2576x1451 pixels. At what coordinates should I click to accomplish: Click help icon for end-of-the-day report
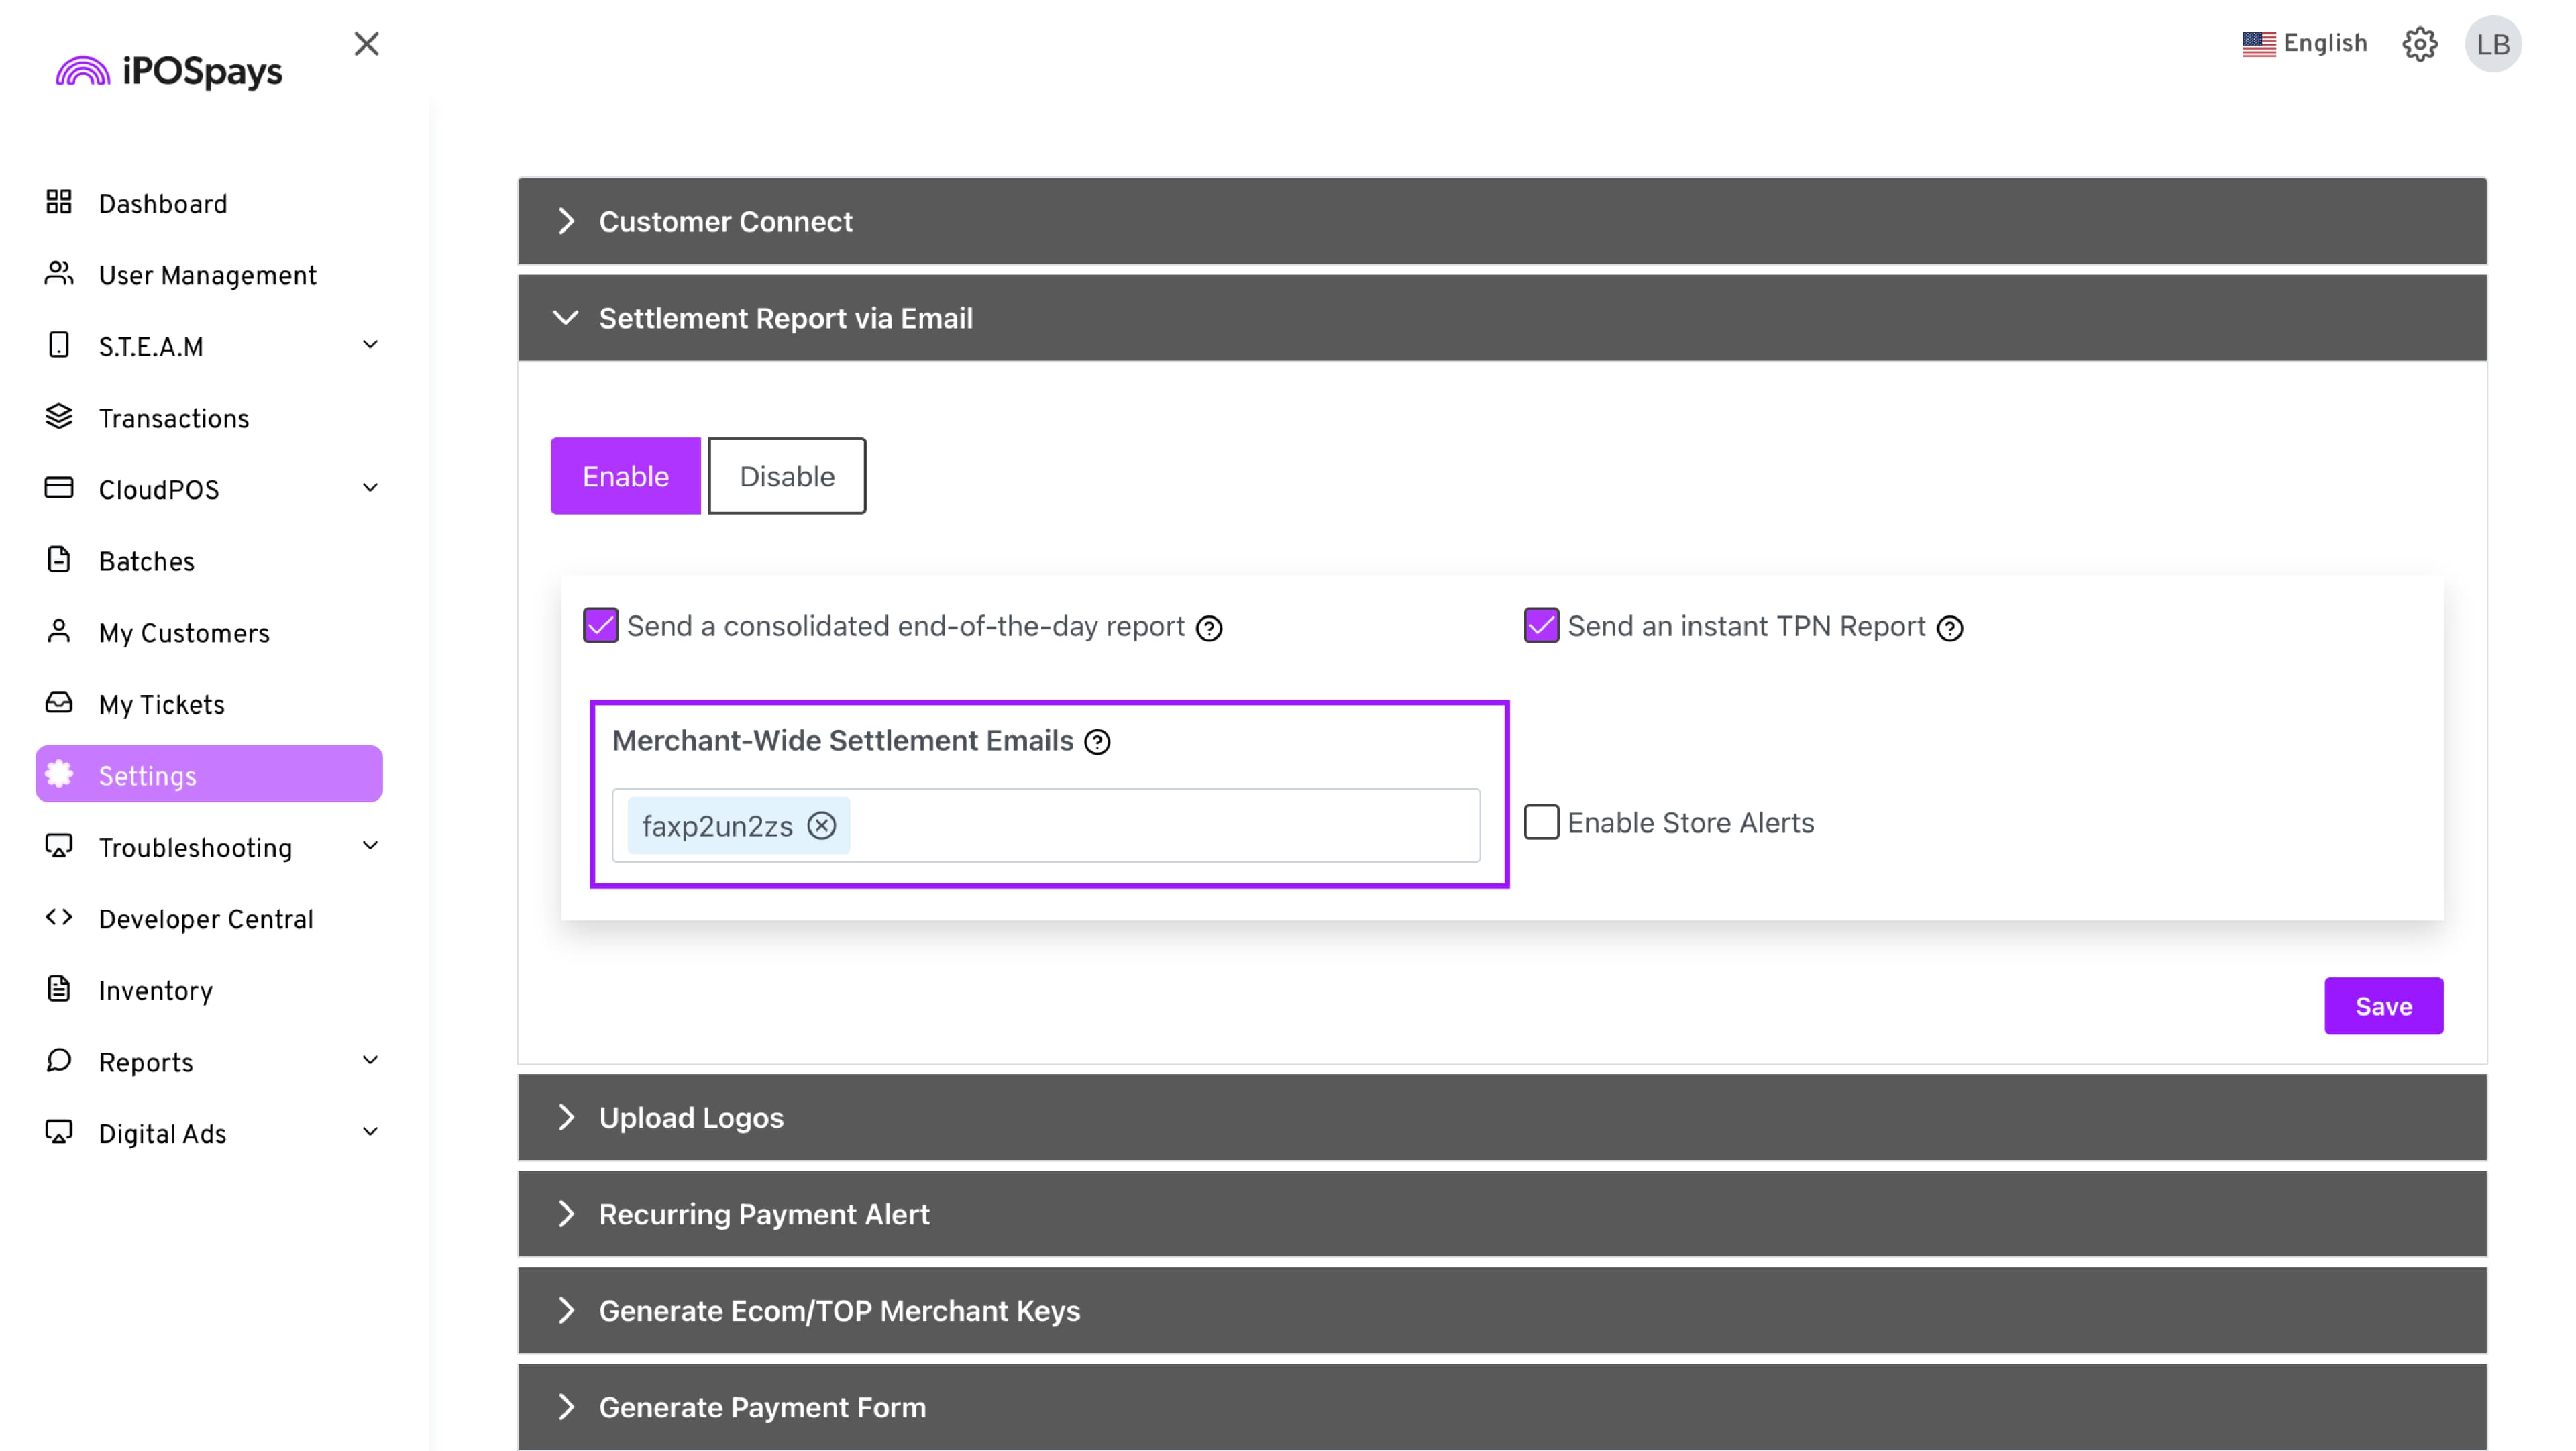pyautogui.click(x=1209, y=628)
